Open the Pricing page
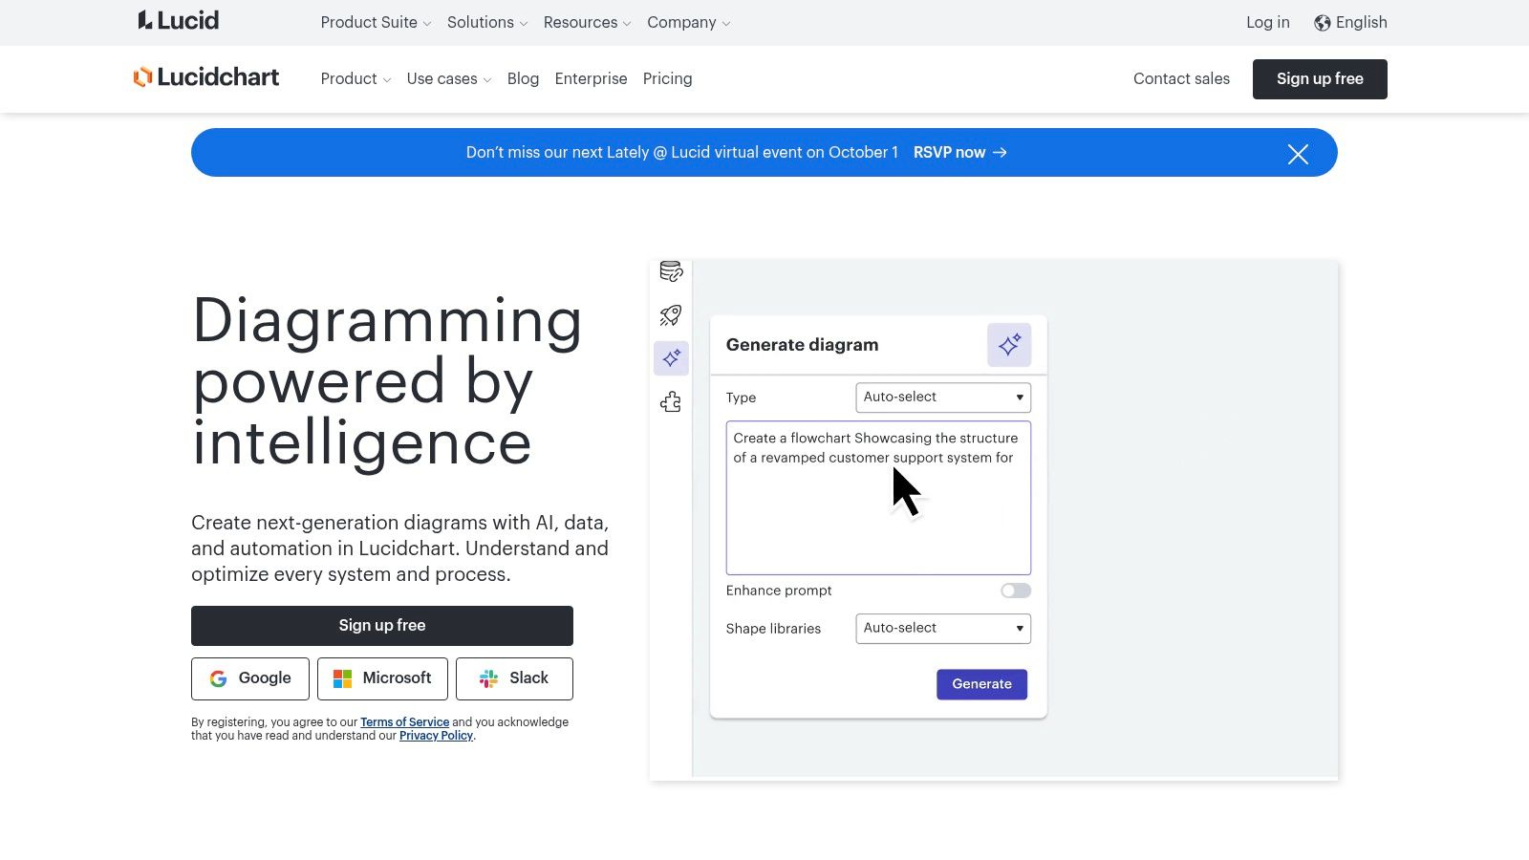The width and height of the screenshot is (1529, 860). (667, 79)
